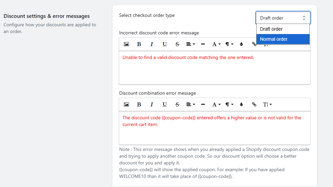Screen dimensions: 333x187
Task: Toggle underline in discount combination editor
Action: pos(164,104)
